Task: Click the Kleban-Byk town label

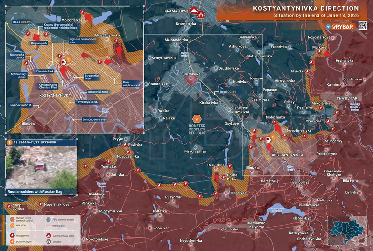Action: click(302, 218)
